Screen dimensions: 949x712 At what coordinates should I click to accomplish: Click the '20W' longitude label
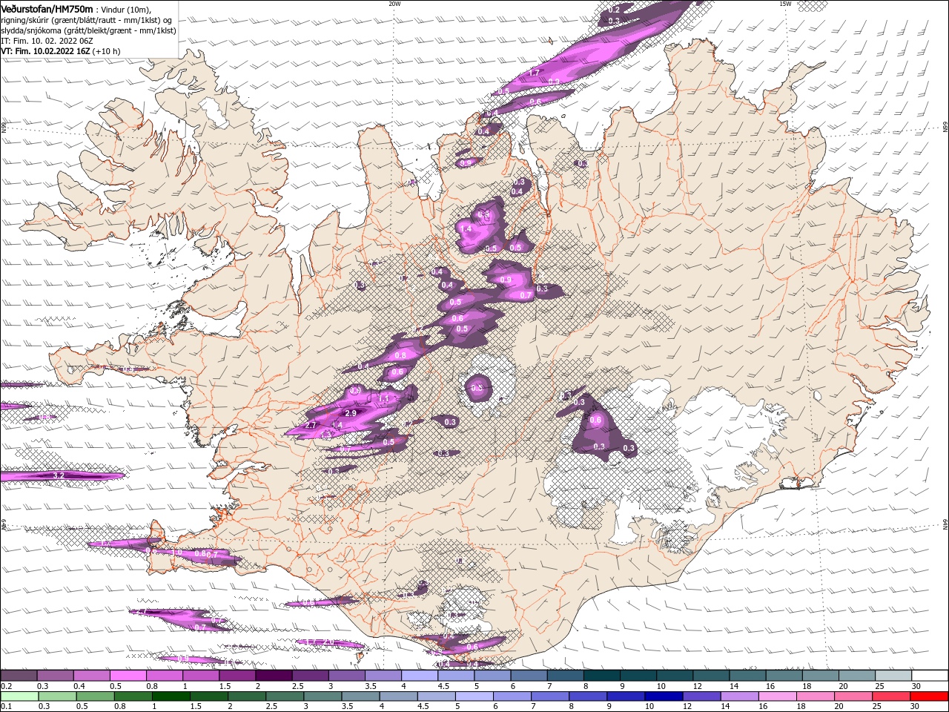[x=394, y=4]
